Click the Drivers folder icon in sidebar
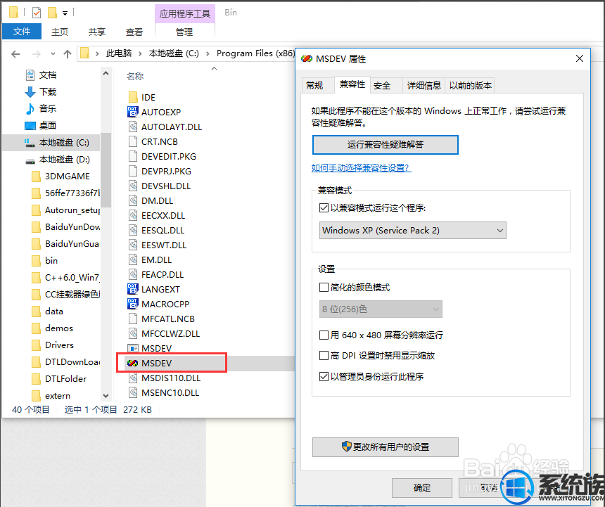This screenshot has width=605, height=507. tap(36, 345)
